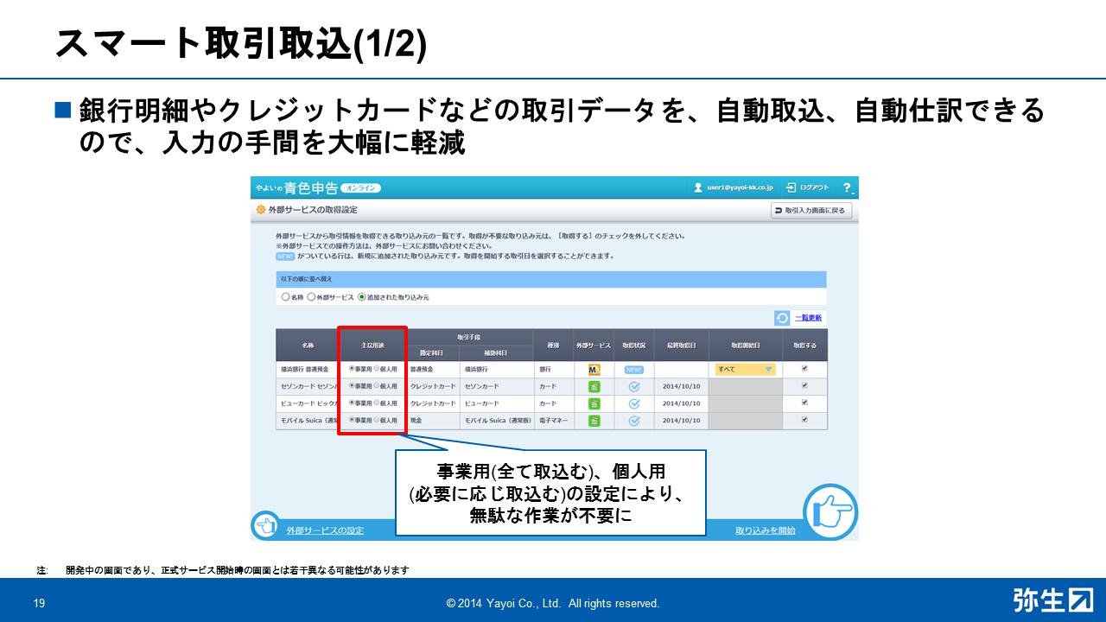Select 個人用 for 横浜銀行 普通預金 row
This screenshot has width=1106, height=622.
(x=376, y=368)
